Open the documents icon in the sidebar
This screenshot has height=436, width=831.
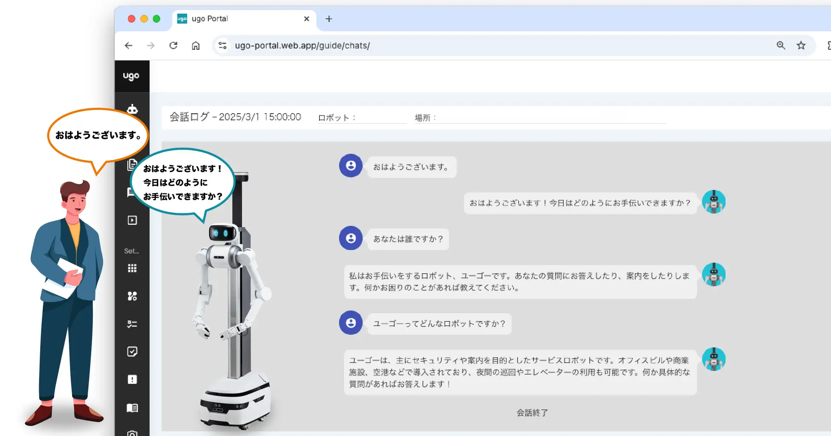[132, 165]
